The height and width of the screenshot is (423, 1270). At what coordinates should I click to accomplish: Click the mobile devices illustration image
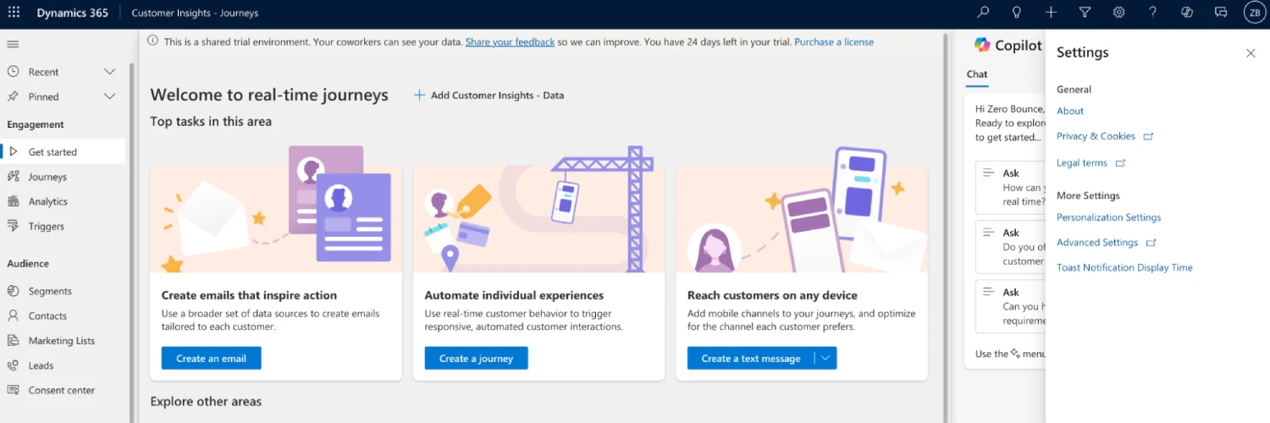click(802, 209)
